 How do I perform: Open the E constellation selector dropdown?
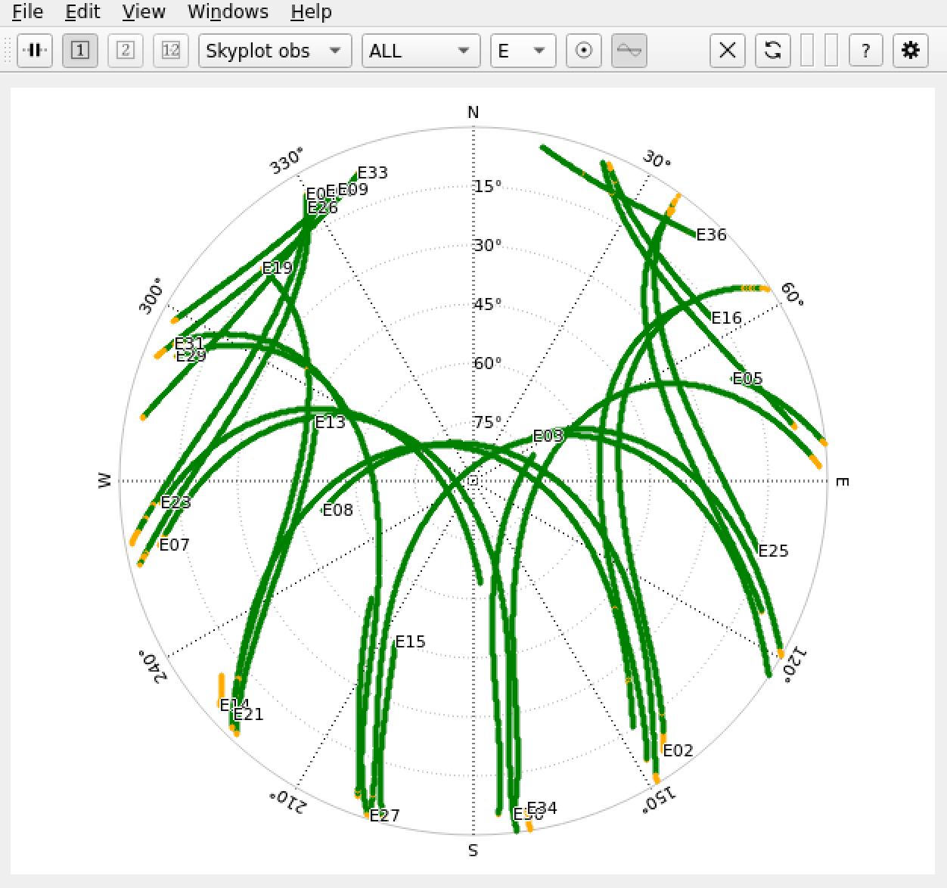click(x=523, y=51)
